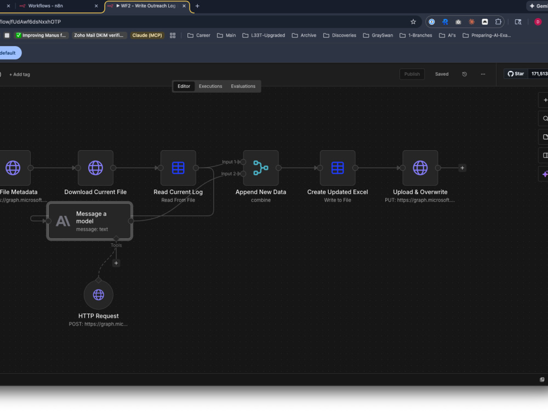Click the add node plus in sidebar
This screenshot has width=548, height=411.
tap(545, 100)
